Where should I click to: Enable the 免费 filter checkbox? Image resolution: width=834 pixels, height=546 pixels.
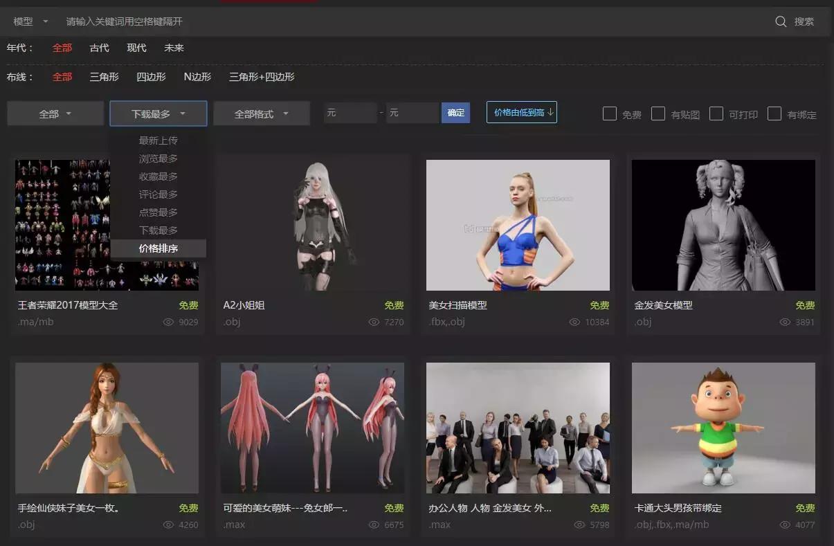610,113
